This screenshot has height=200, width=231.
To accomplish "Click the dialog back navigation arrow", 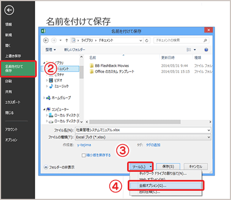I will pyautogui.click(x=46, y=40).
